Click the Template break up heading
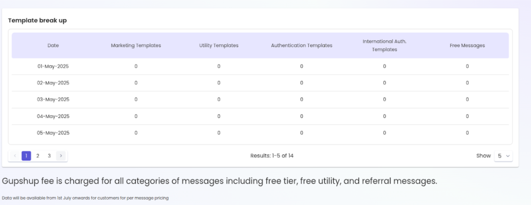Viewport: 531px width, 205px height. 38,21
